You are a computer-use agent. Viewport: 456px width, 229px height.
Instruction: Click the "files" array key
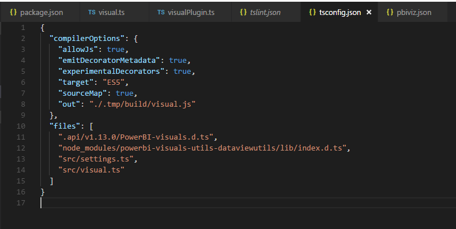65,126
